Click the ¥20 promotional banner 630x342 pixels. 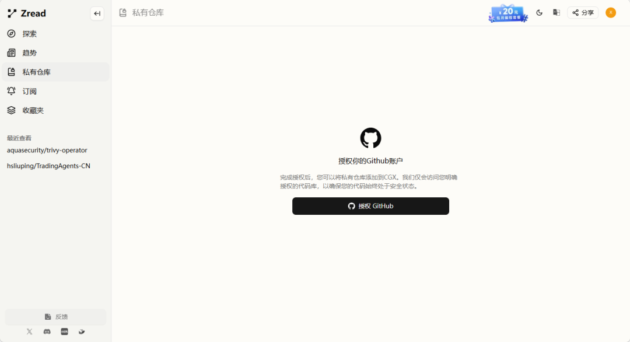pyautogui.click(x=508, y=13)
